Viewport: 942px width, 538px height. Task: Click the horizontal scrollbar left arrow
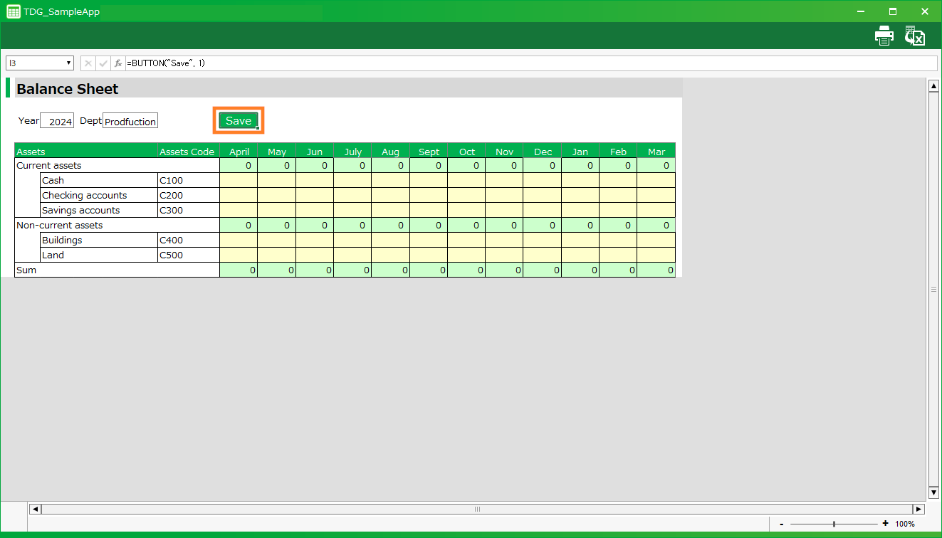(x=35, y=510)
